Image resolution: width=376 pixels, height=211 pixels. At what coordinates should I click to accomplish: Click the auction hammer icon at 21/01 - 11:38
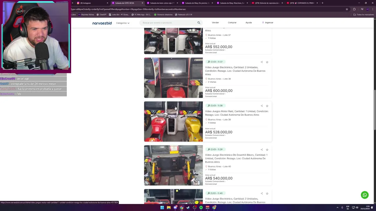click(x=209, y=105)
